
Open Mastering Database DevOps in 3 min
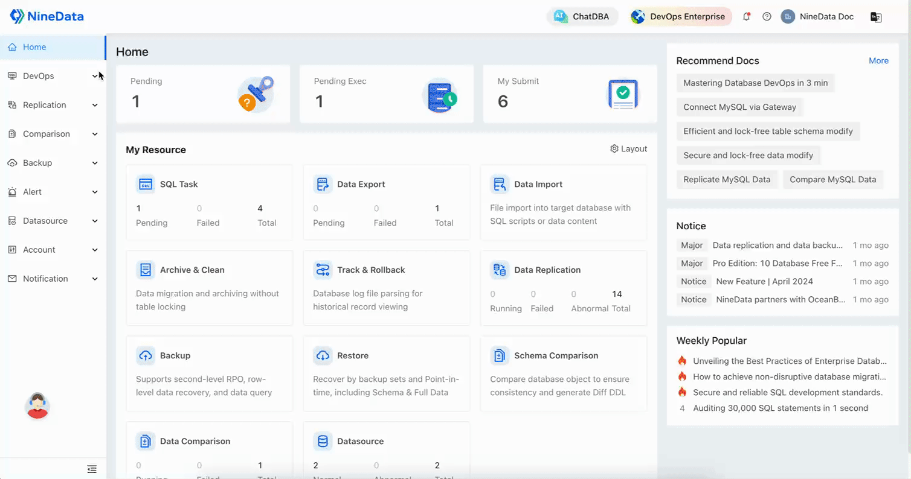(x=756, y=83)
